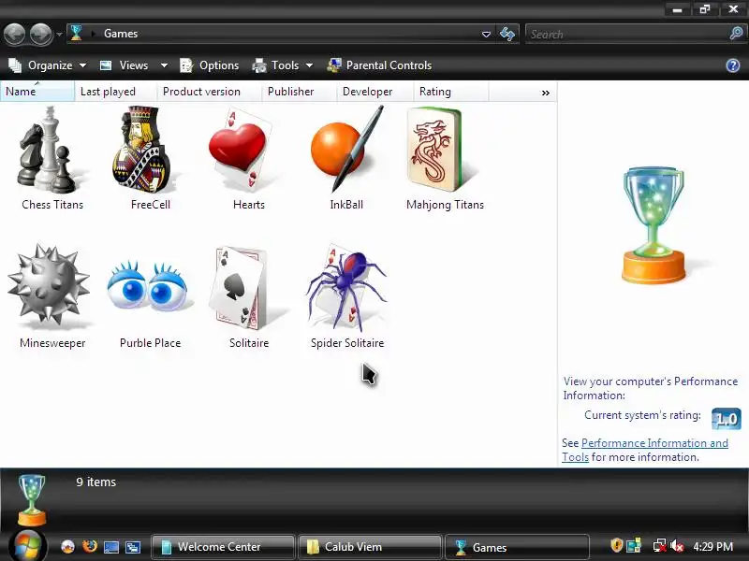Viewport: 749px width, 561px height.
Task: Click Switch between windows quick launch icon
Action: point(132,547)
